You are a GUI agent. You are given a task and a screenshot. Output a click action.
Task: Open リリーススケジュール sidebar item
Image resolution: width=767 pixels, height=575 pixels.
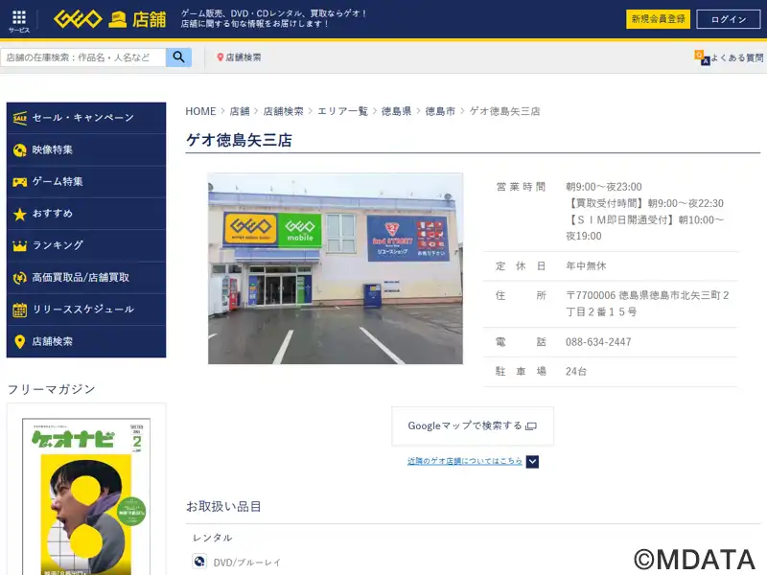click(x=86, y=310)
